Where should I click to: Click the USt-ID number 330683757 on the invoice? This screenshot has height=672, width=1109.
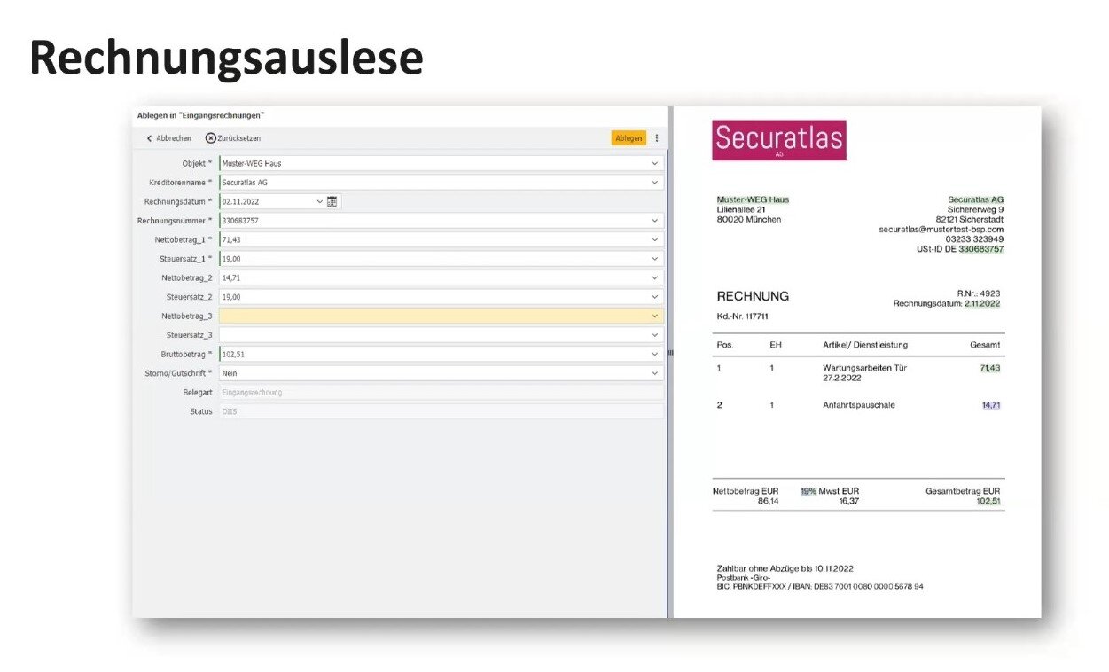pyautogui.click(x=981, y=249)
